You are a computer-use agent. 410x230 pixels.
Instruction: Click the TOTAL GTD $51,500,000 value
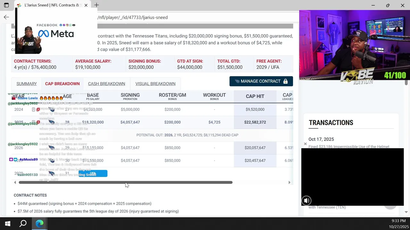(x=230, y=67)
